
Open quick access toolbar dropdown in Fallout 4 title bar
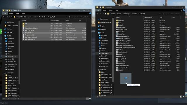(105, 7)
